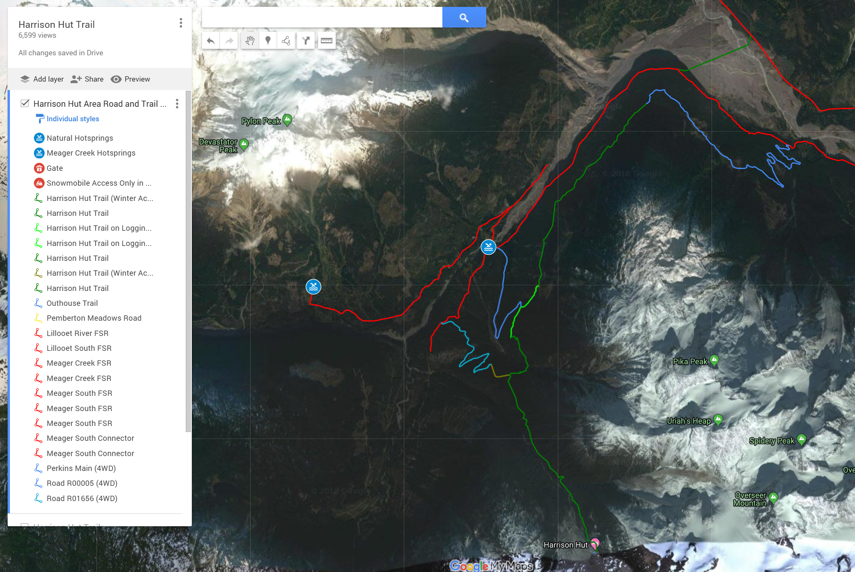Uncheck the Harrison Hut Area Road layer
The height and width of the screenshot is (572, 855).
(25, 103)
